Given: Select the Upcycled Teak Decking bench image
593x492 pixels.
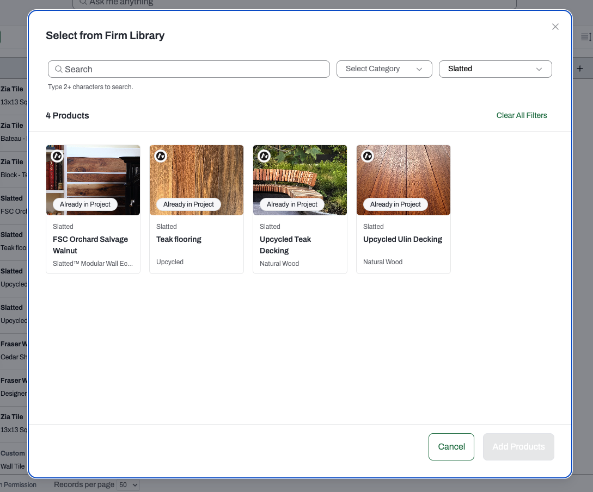Looking at the screenshot, I should [300, 180].
